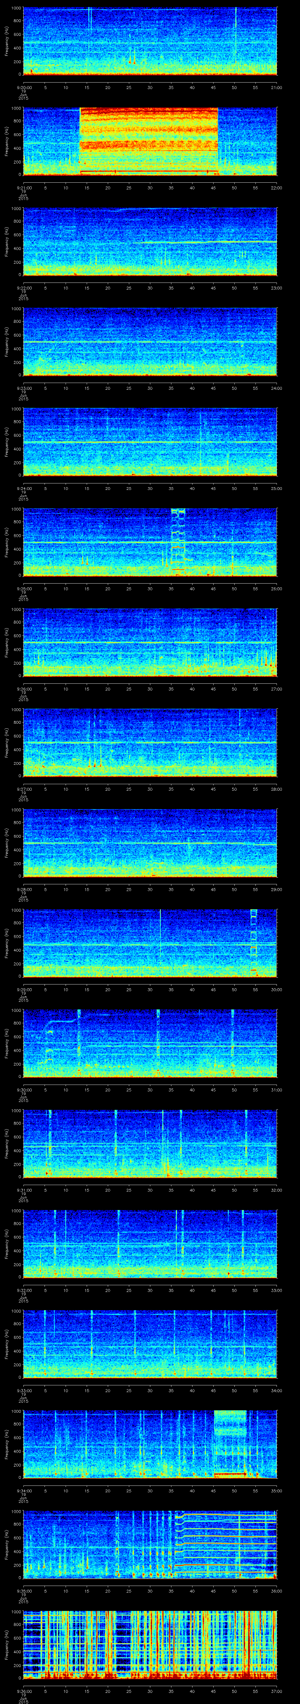This screenshot has width=300, height=1704.
Task: Click the 36:00 end time label
Action: [x=276, y=1591]
